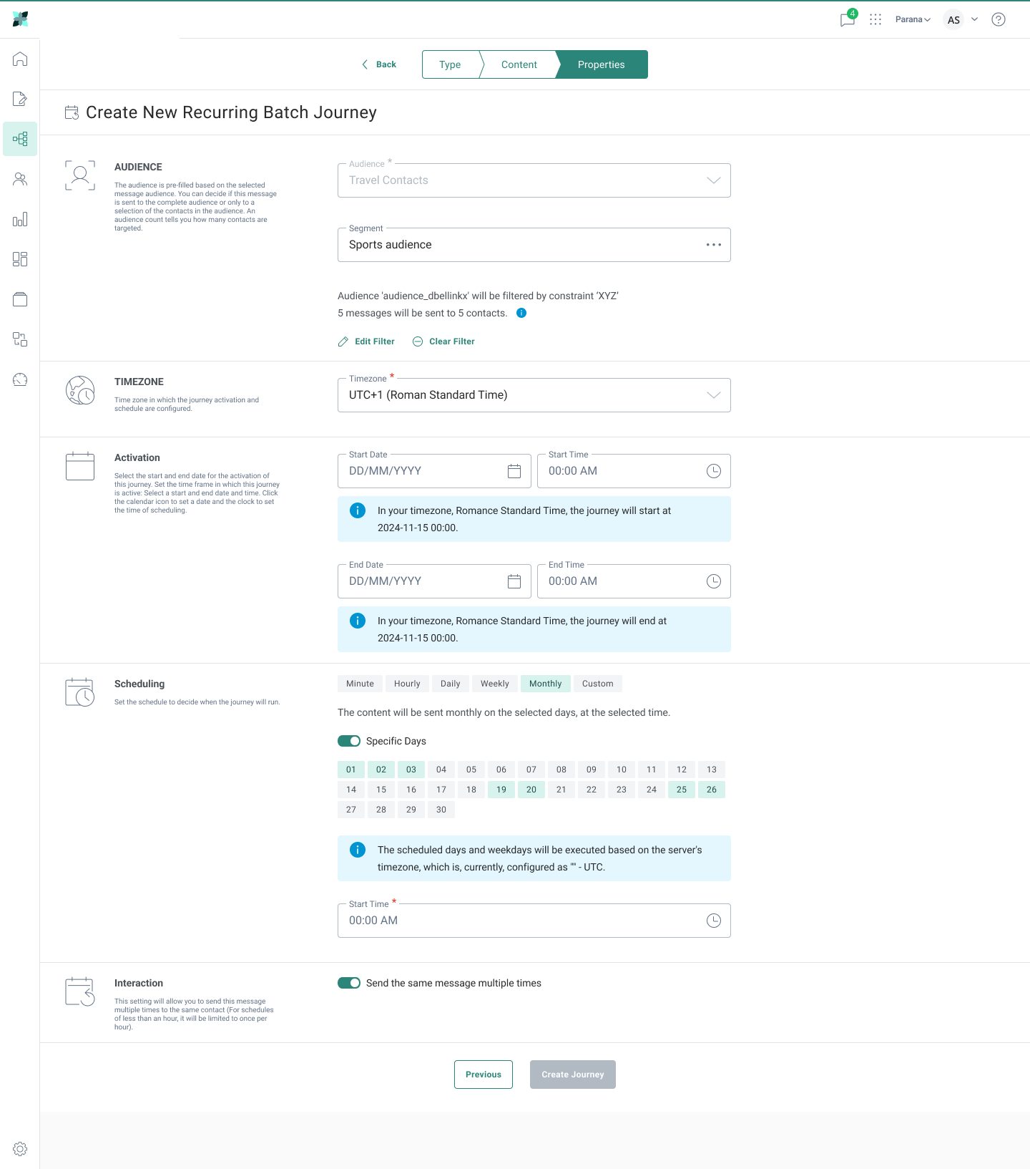1030x1169 pixels.
Task: Deselect day 26 in the schedule
Action: [x=712, y=790]
